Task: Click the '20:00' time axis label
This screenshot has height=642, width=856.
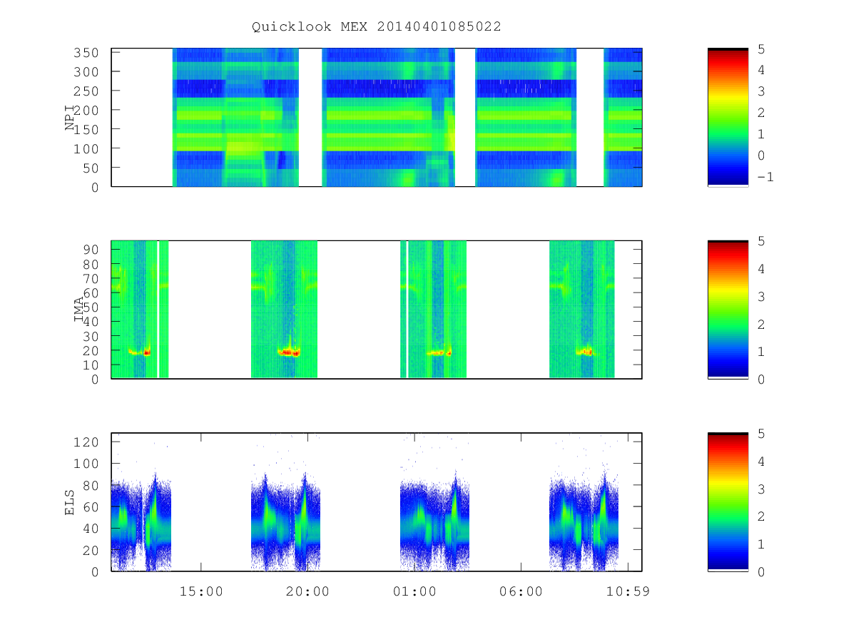Action: tap(307, 591)
